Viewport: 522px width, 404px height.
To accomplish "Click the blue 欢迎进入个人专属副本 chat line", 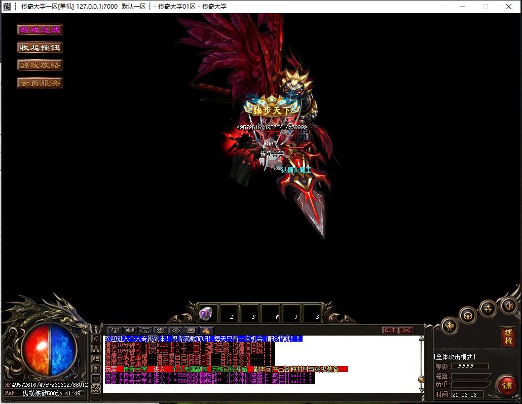I will click(203, 339).
